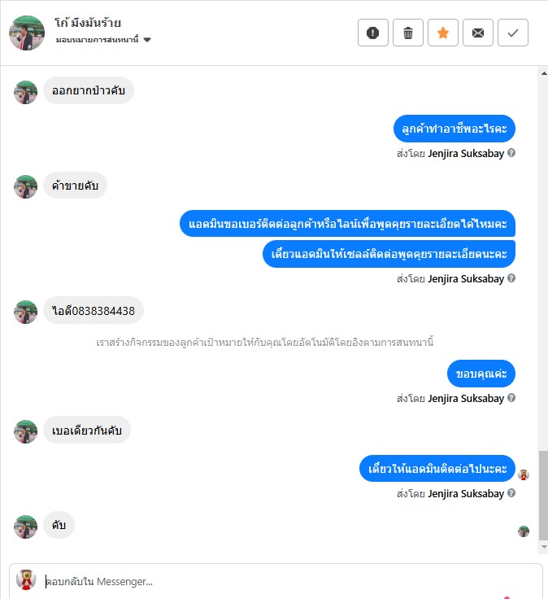Click help icon below last sent message
Viewport: 548px width, 599px height.
coord(511,493)
